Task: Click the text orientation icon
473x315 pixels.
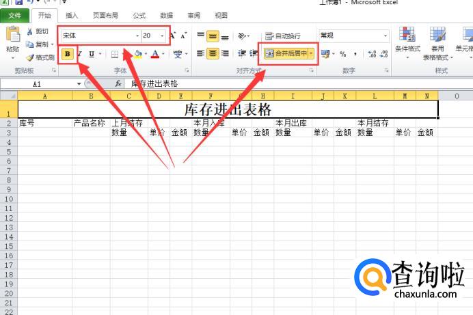Action: click(x=242, y=36)
